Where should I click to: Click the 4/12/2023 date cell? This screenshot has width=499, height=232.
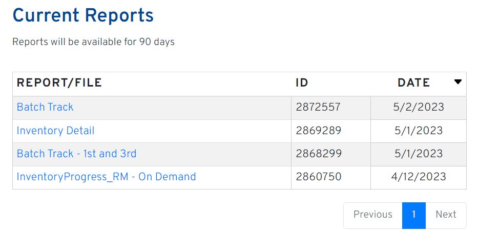[418, 177]
